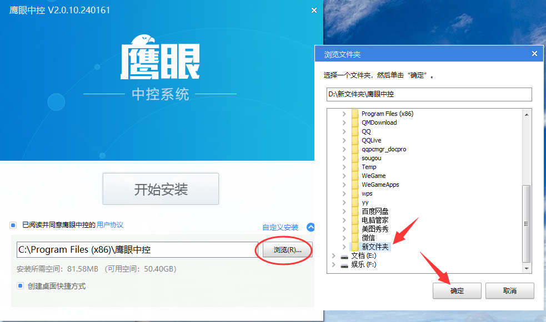Click the folder tree scrollbar thumb
Image resolution: width=546 pixels, height=322 pixels.
pos(527,224)
